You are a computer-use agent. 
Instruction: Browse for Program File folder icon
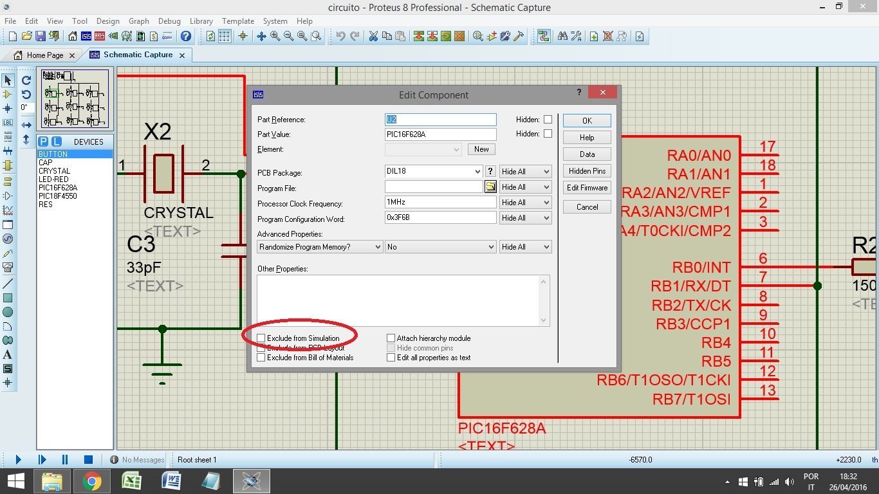click(490, 187)
